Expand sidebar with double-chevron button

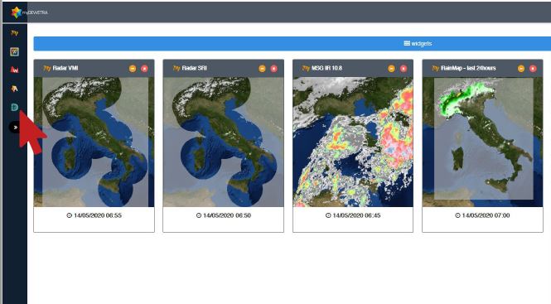(x=15, y=128)
